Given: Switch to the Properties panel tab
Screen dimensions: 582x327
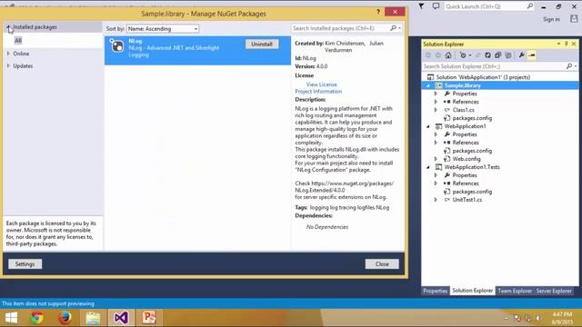Looking at the screenshot, I should [435, 291].
